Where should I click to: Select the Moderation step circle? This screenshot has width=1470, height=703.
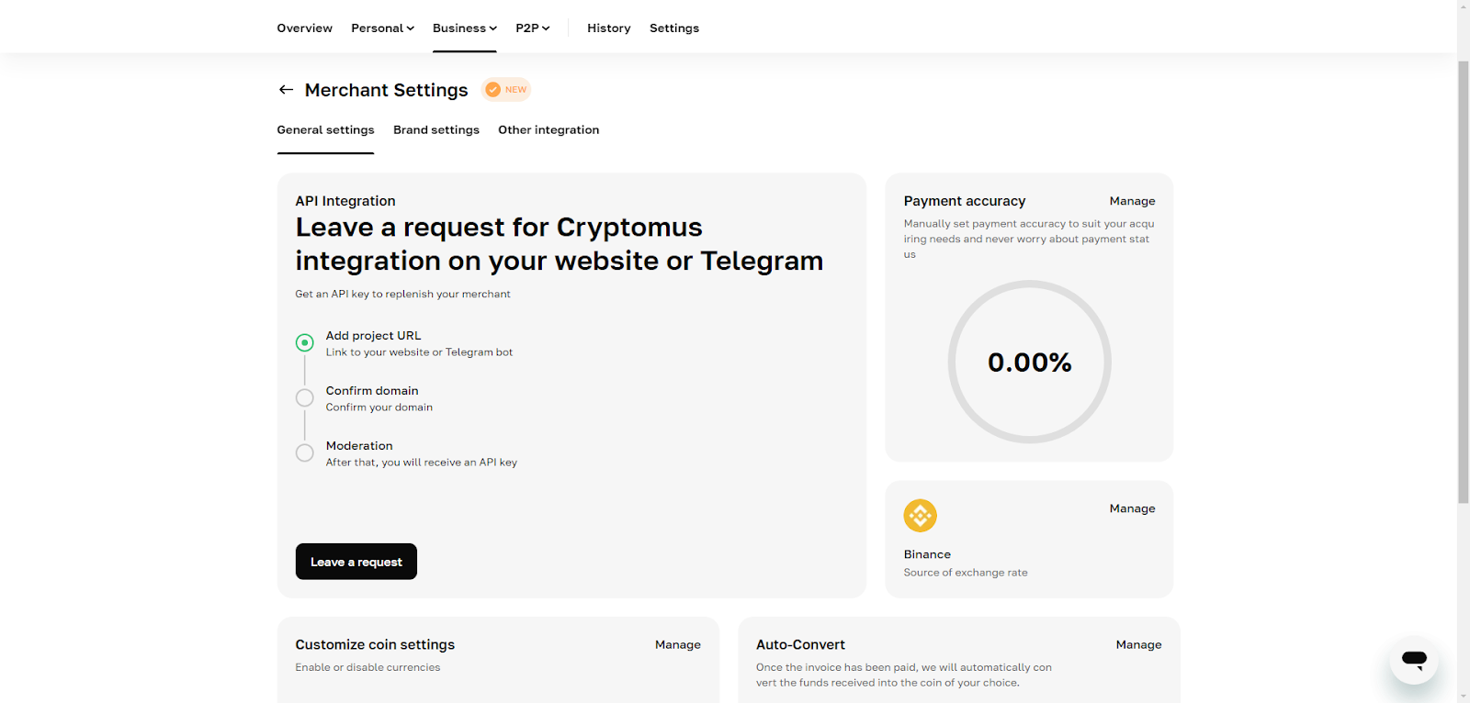305,452
